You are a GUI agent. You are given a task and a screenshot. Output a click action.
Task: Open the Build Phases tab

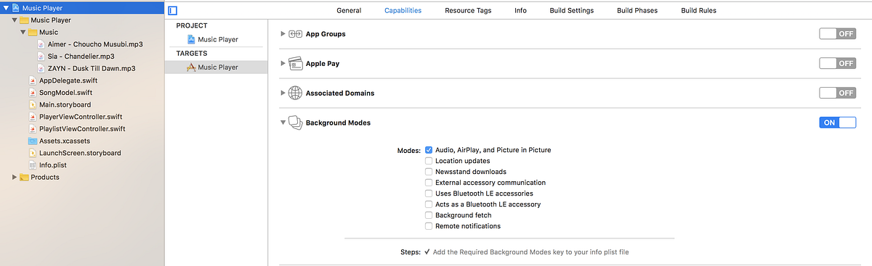point(637,11)
